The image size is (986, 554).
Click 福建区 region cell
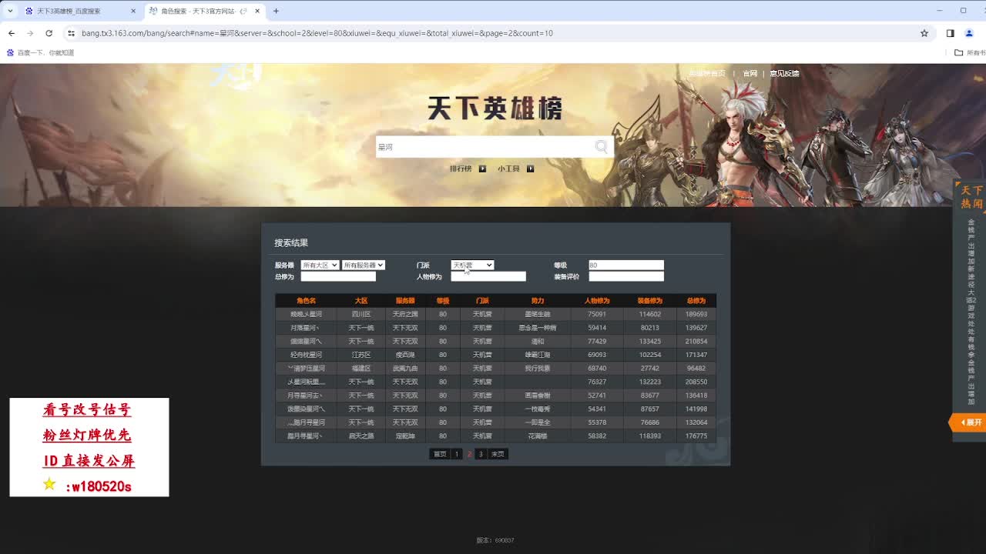[361, 369]
